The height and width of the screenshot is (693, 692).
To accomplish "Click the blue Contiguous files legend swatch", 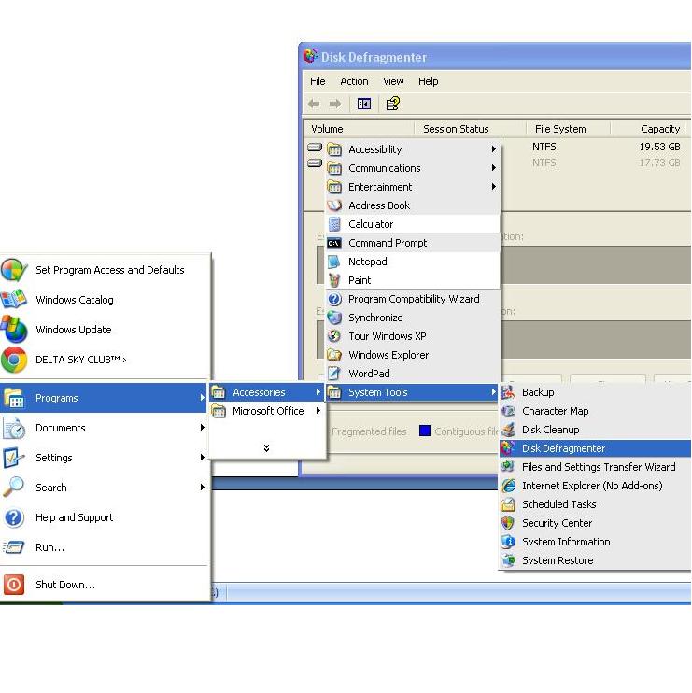I will (x=425, y=431).
